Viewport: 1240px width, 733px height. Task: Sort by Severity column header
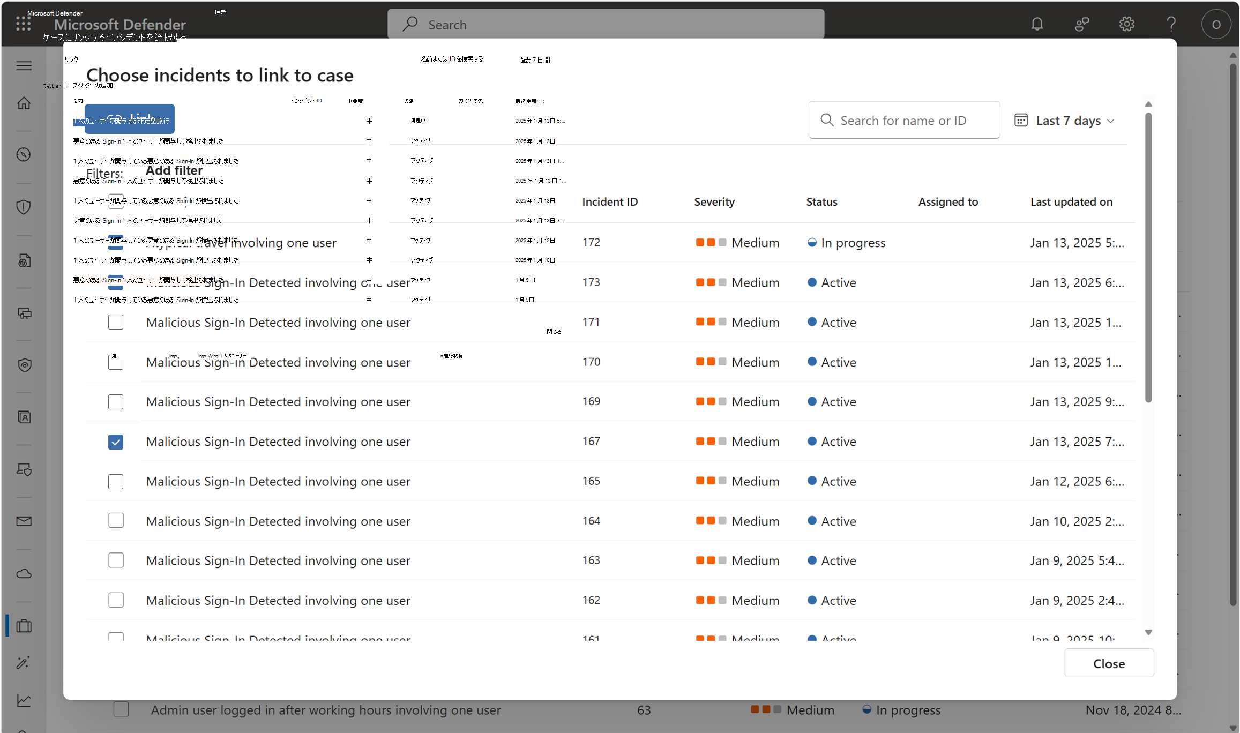coord(714,202)
